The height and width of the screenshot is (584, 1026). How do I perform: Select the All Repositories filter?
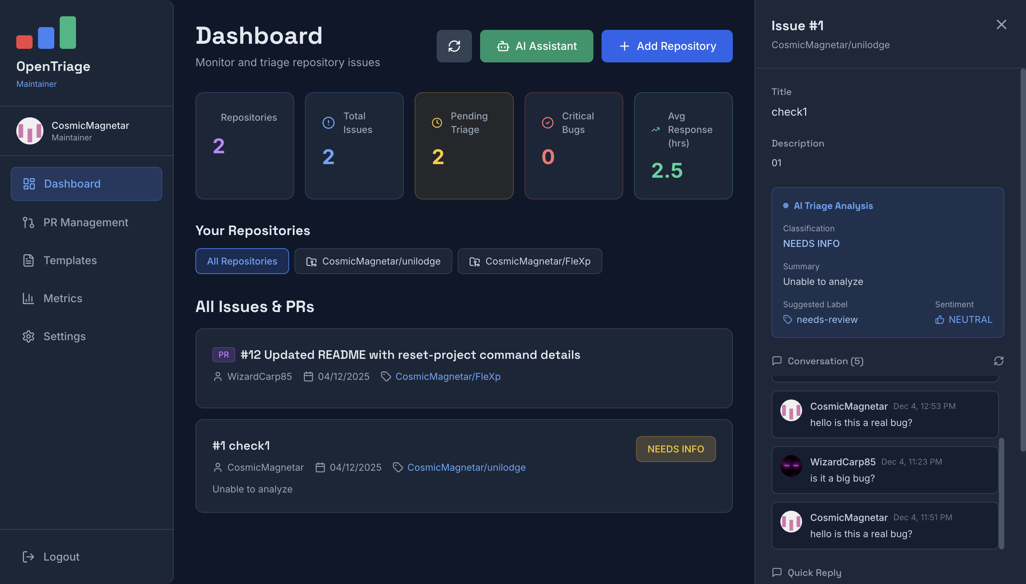(x=242, y=261)
